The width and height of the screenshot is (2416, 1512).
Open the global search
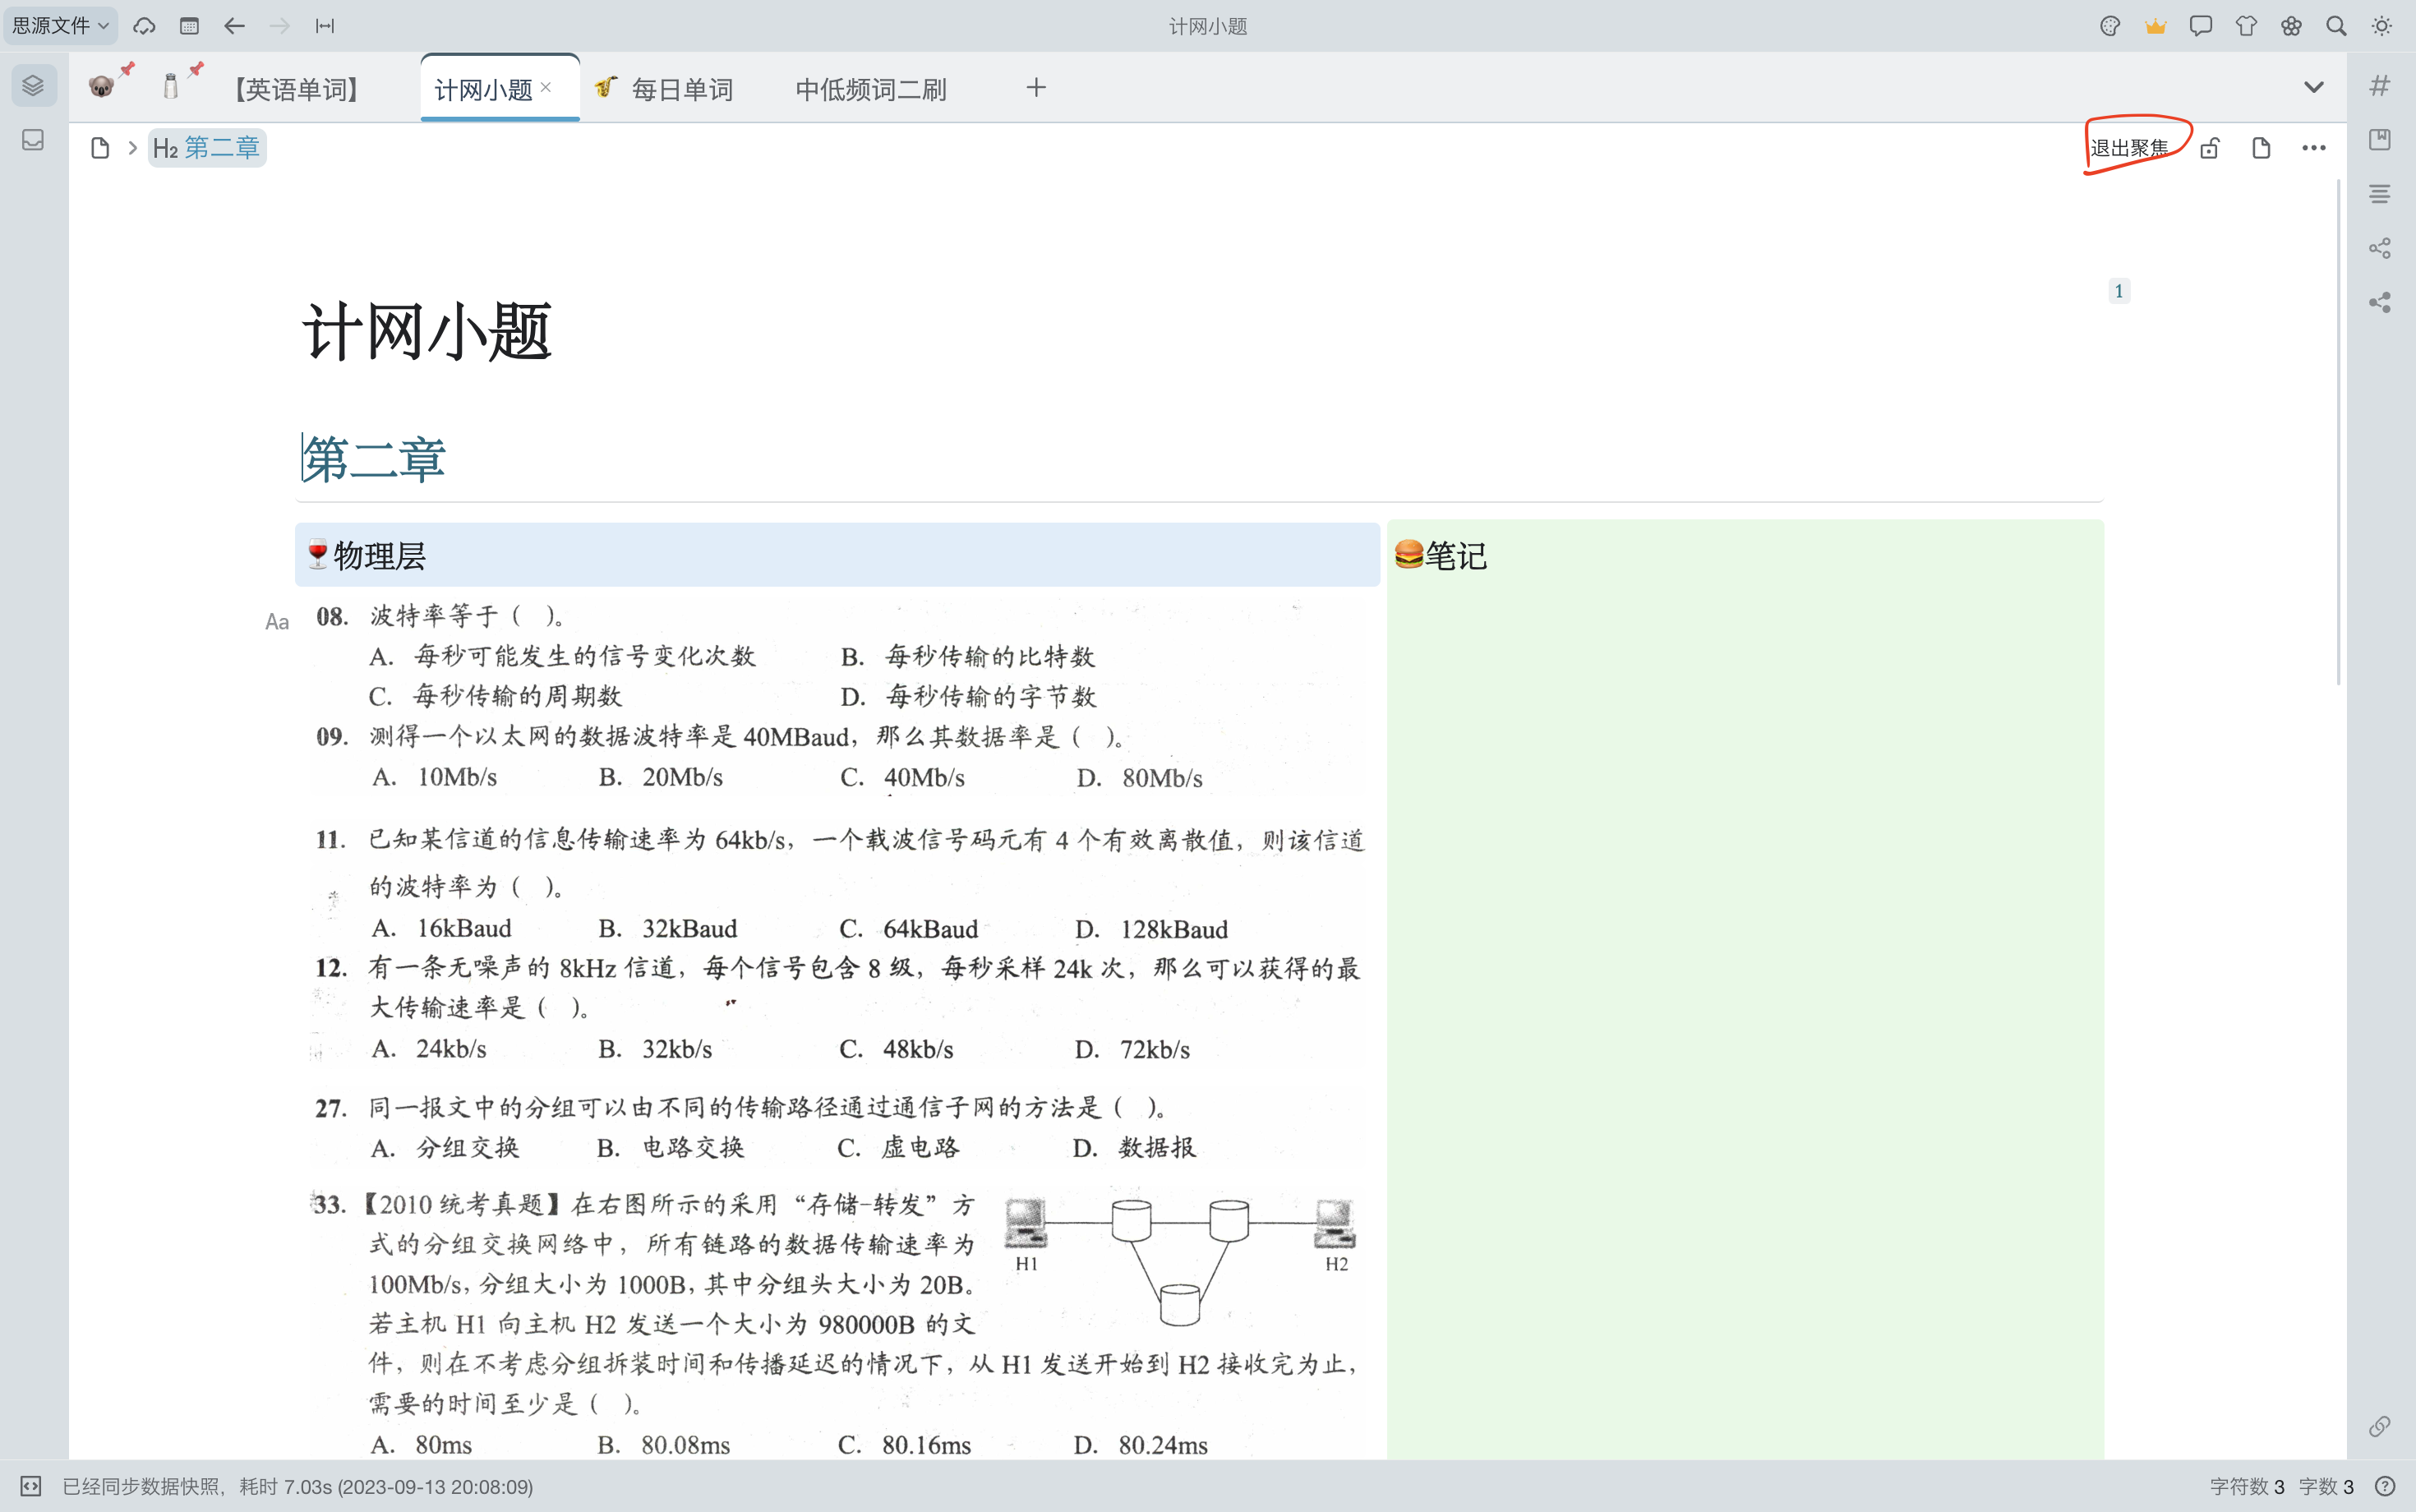pyautogui.click(x=2337, y=25)
